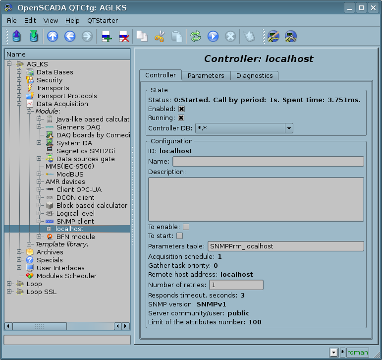Click the Number of retries field
This screenshot has width=382, height=360.
click(x=236, y=285)
